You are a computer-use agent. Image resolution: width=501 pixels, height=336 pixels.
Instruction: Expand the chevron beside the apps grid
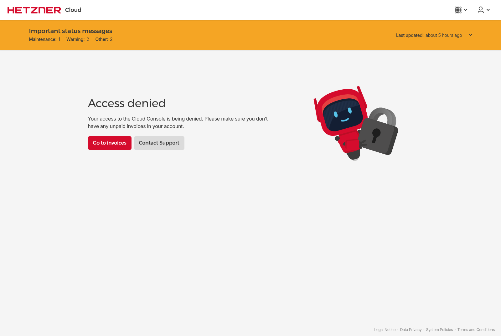pos(466,10)
